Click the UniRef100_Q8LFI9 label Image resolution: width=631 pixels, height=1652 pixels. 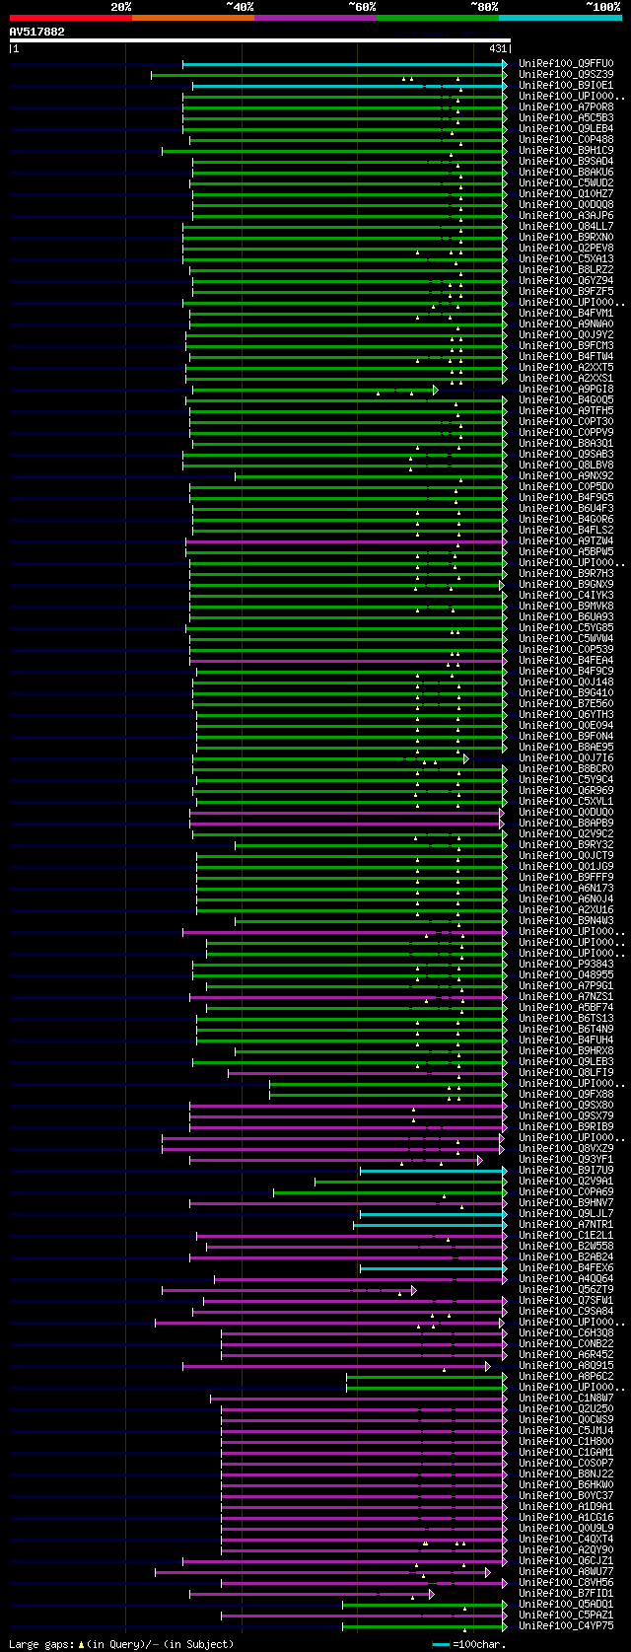tap(566, 1073)
